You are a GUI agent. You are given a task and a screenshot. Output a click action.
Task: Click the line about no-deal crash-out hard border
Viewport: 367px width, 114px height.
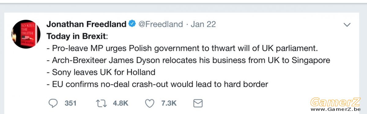point(157,84)
